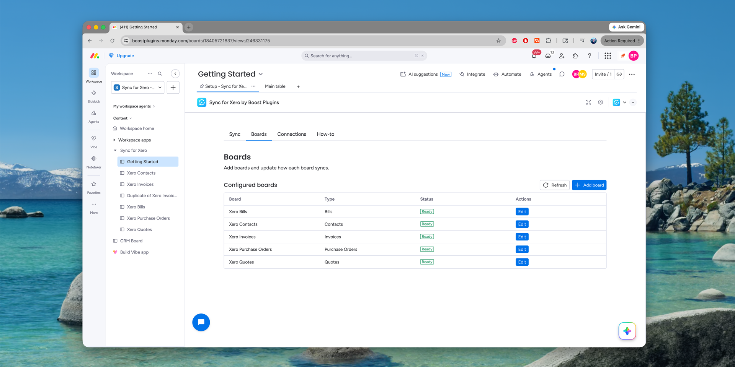735x367 pixels.
Task: Add a new view with plus
Action: coord(298,87)
